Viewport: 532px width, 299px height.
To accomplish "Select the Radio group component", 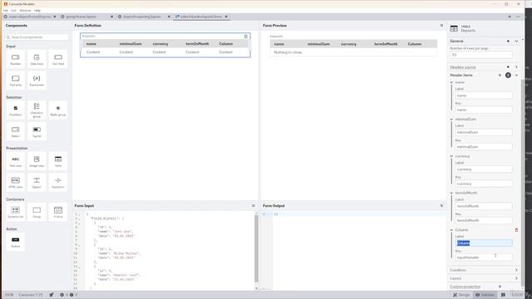I will [x=58, y=110].
